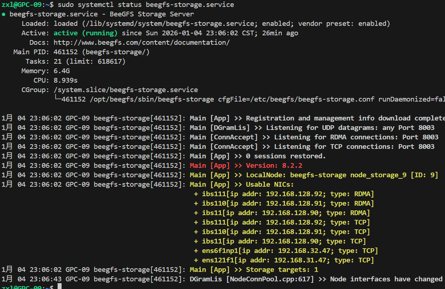
Task: Click the green service status dot
Action: pos(4,14)
